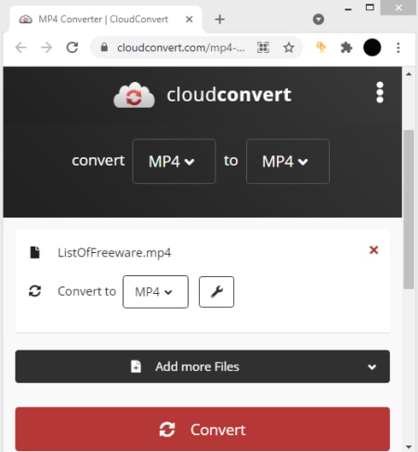This screenshot has width=418, height=452.
Task: Click the red Convert button
Action: pos(202,429)
